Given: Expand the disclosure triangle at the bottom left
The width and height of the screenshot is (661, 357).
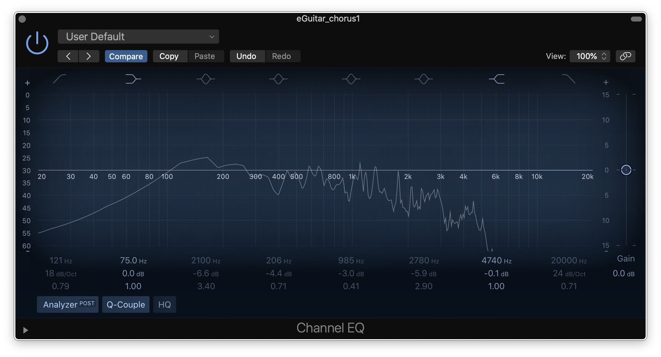Looking at the screenshot, I should 26,330.
